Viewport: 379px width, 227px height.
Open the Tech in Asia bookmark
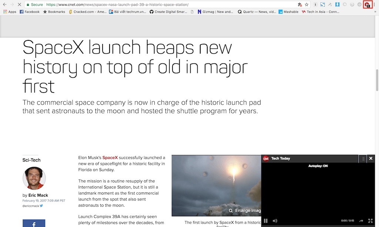pos(321,11)
